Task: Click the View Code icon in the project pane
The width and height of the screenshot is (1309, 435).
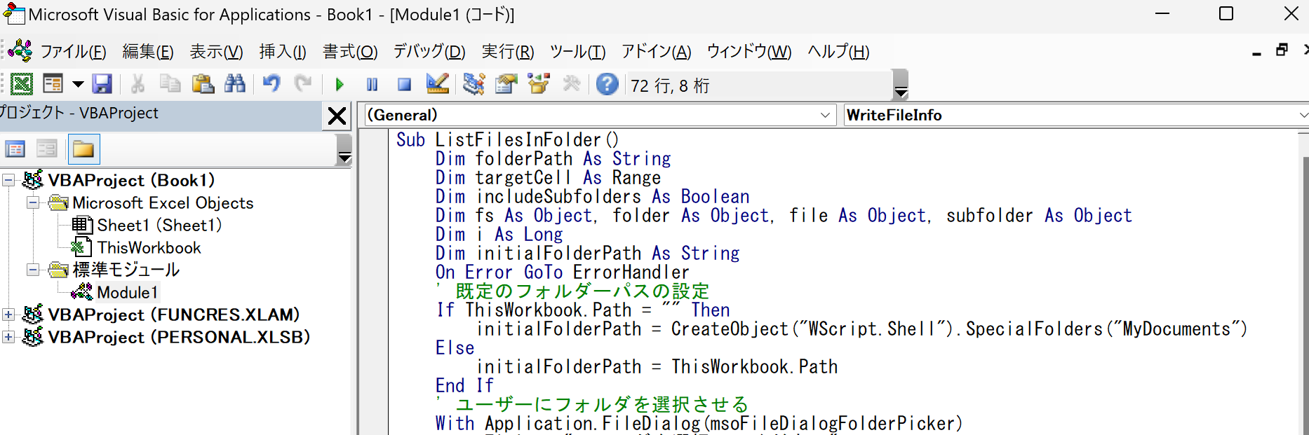Action: (x=15, y=149)
